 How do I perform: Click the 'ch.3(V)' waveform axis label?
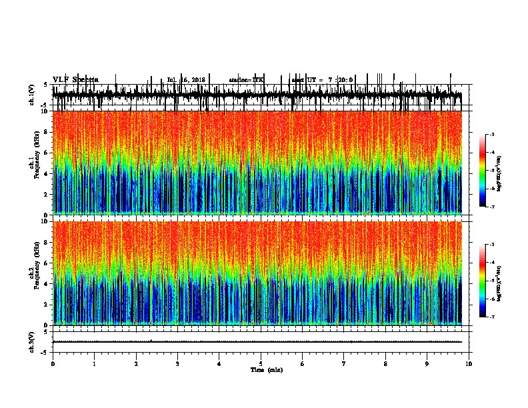point(31,342)
